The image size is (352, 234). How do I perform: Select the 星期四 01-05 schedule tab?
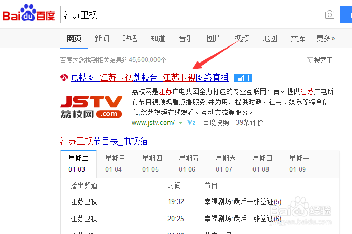point(152,164)
